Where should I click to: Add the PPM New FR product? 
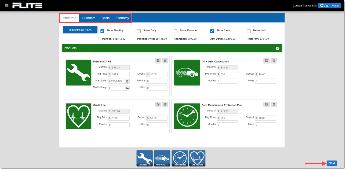pyautogui.click(x=180, y=158)
